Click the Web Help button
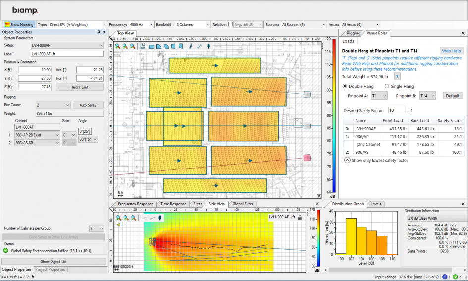This screenshot has height=281, width=468. pyautogui.click(x=452, y=51)
